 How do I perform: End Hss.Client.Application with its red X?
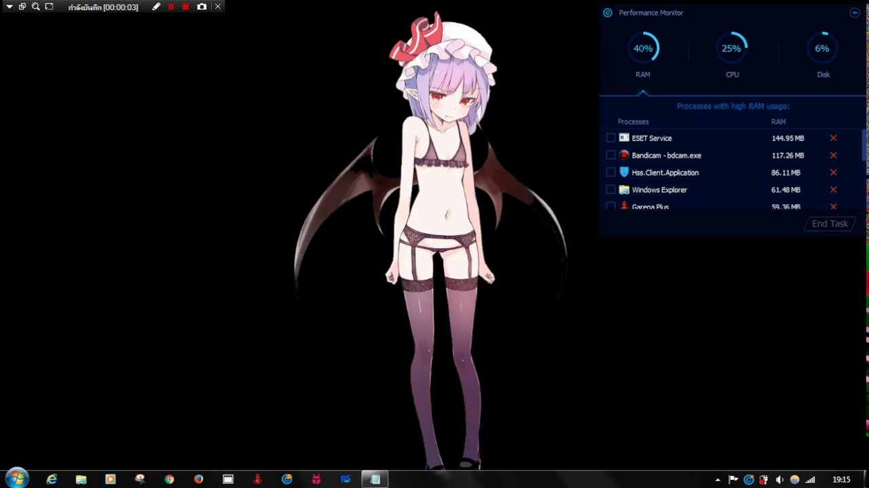pos(833,173)
